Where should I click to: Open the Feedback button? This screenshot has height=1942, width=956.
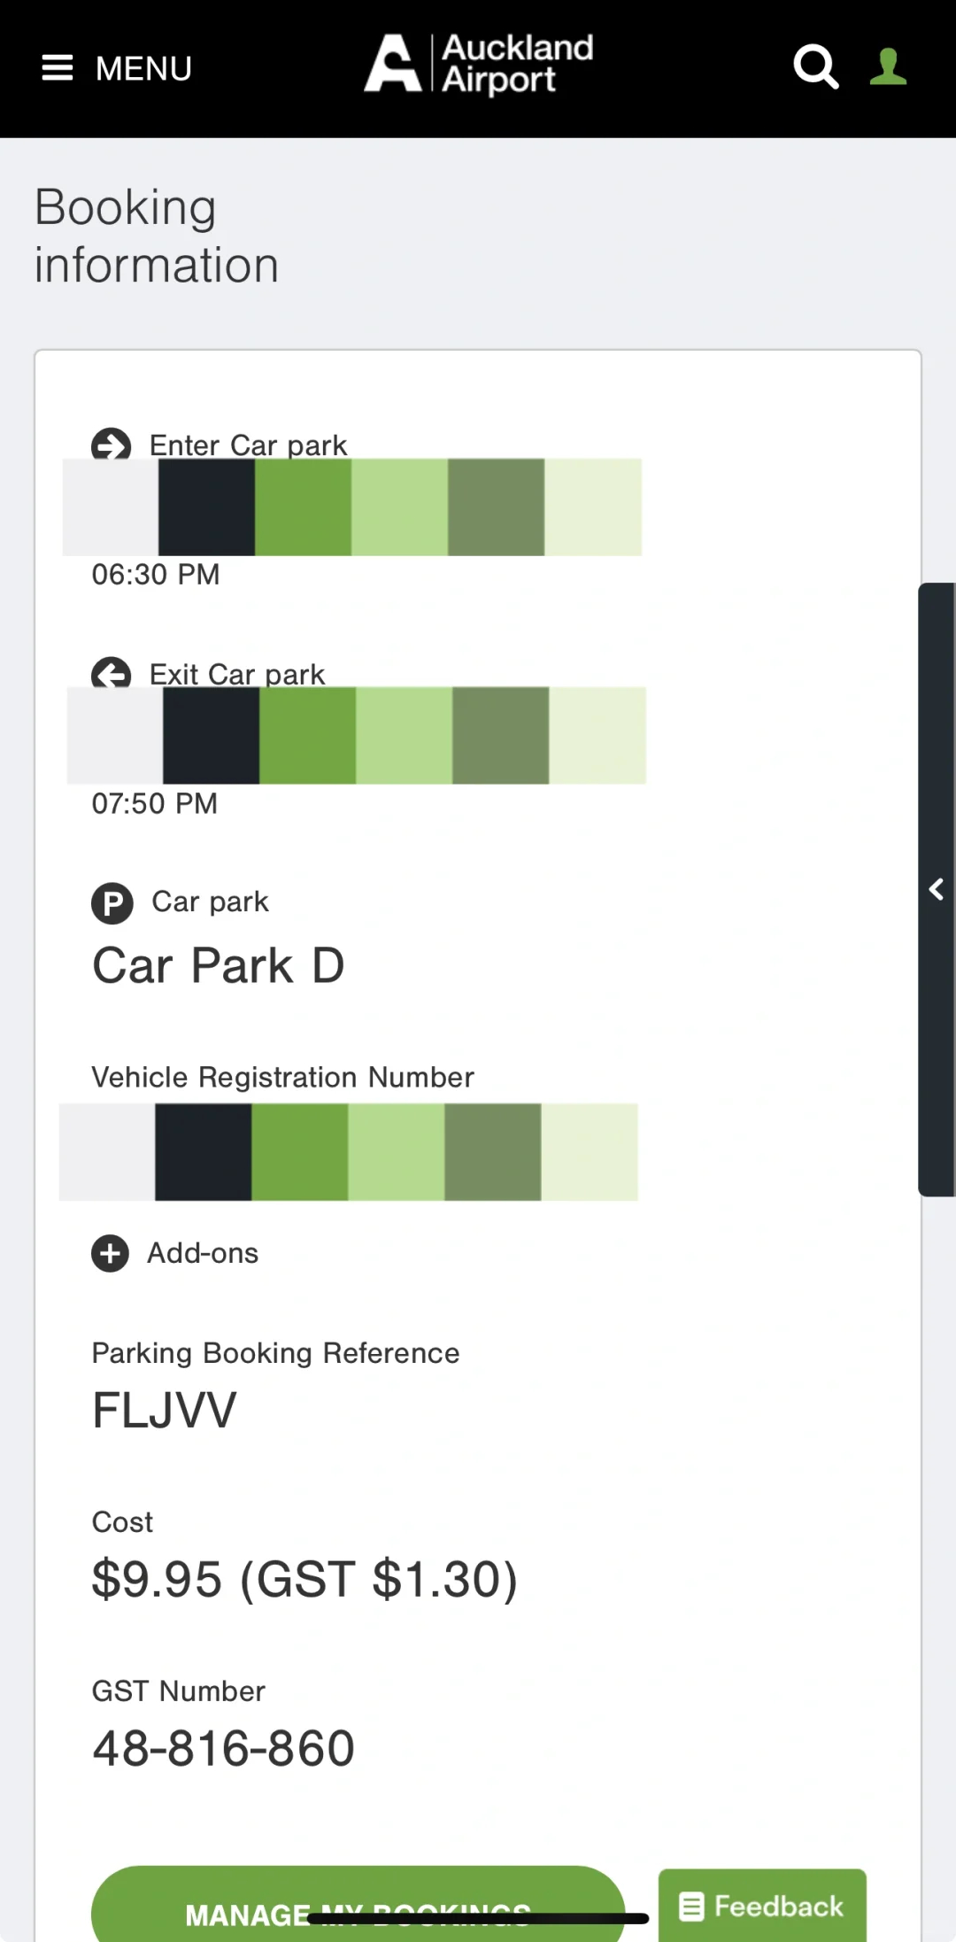762,1906
